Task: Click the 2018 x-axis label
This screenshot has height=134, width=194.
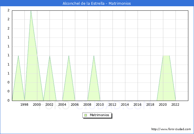Action: [x=150, y=105]
